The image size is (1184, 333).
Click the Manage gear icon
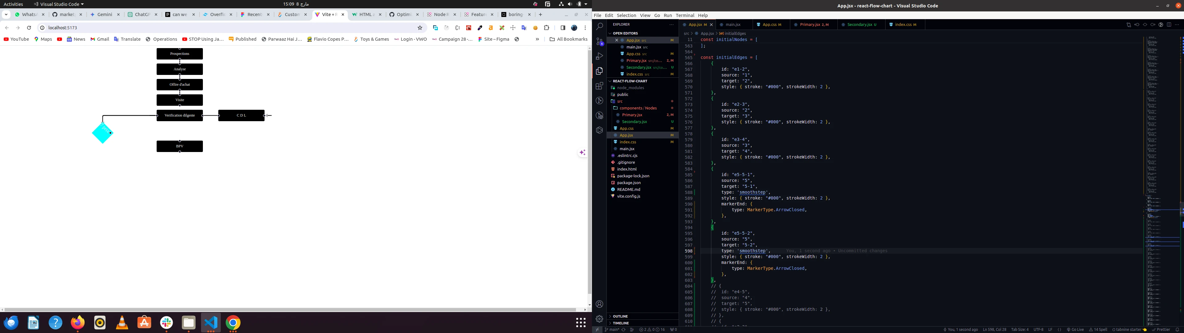point(599,319)
